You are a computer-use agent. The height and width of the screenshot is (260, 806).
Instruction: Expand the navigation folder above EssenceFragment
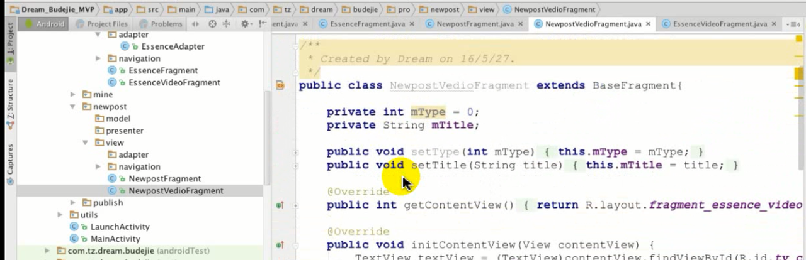click(98, 58)
